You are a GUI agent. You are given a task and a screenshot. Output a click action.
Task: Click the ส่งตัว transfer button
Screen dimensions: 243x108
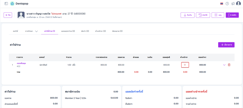pyautogui.click(x=232, y=15)
